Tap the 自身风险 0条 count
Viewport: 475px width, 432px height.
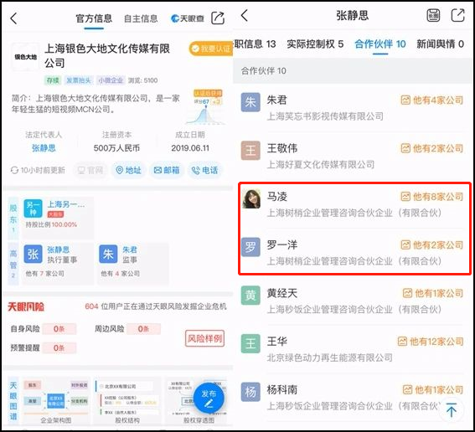(59, 329)
